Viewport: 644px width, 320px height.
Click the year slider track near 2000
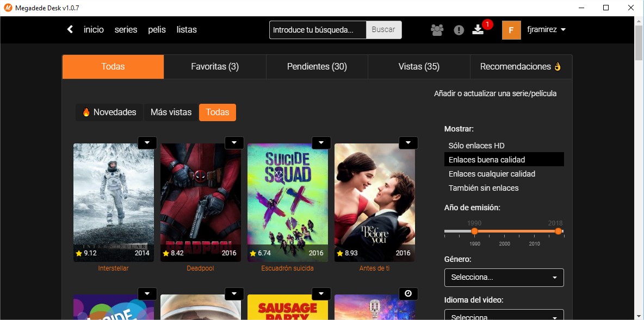pyautogui.click(x=504, y=231)
